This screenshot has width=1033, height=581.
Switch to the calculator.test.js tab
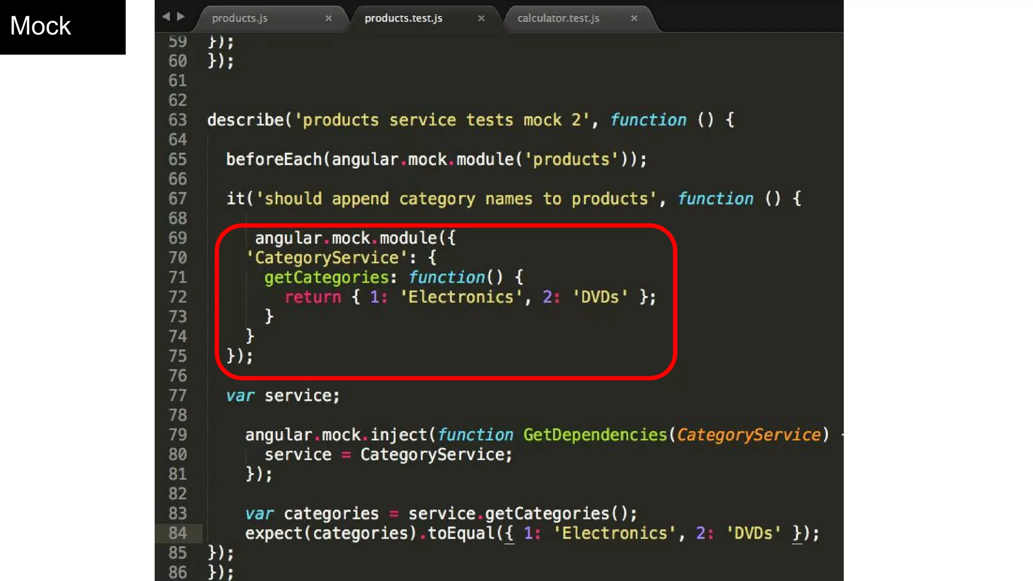558,18
